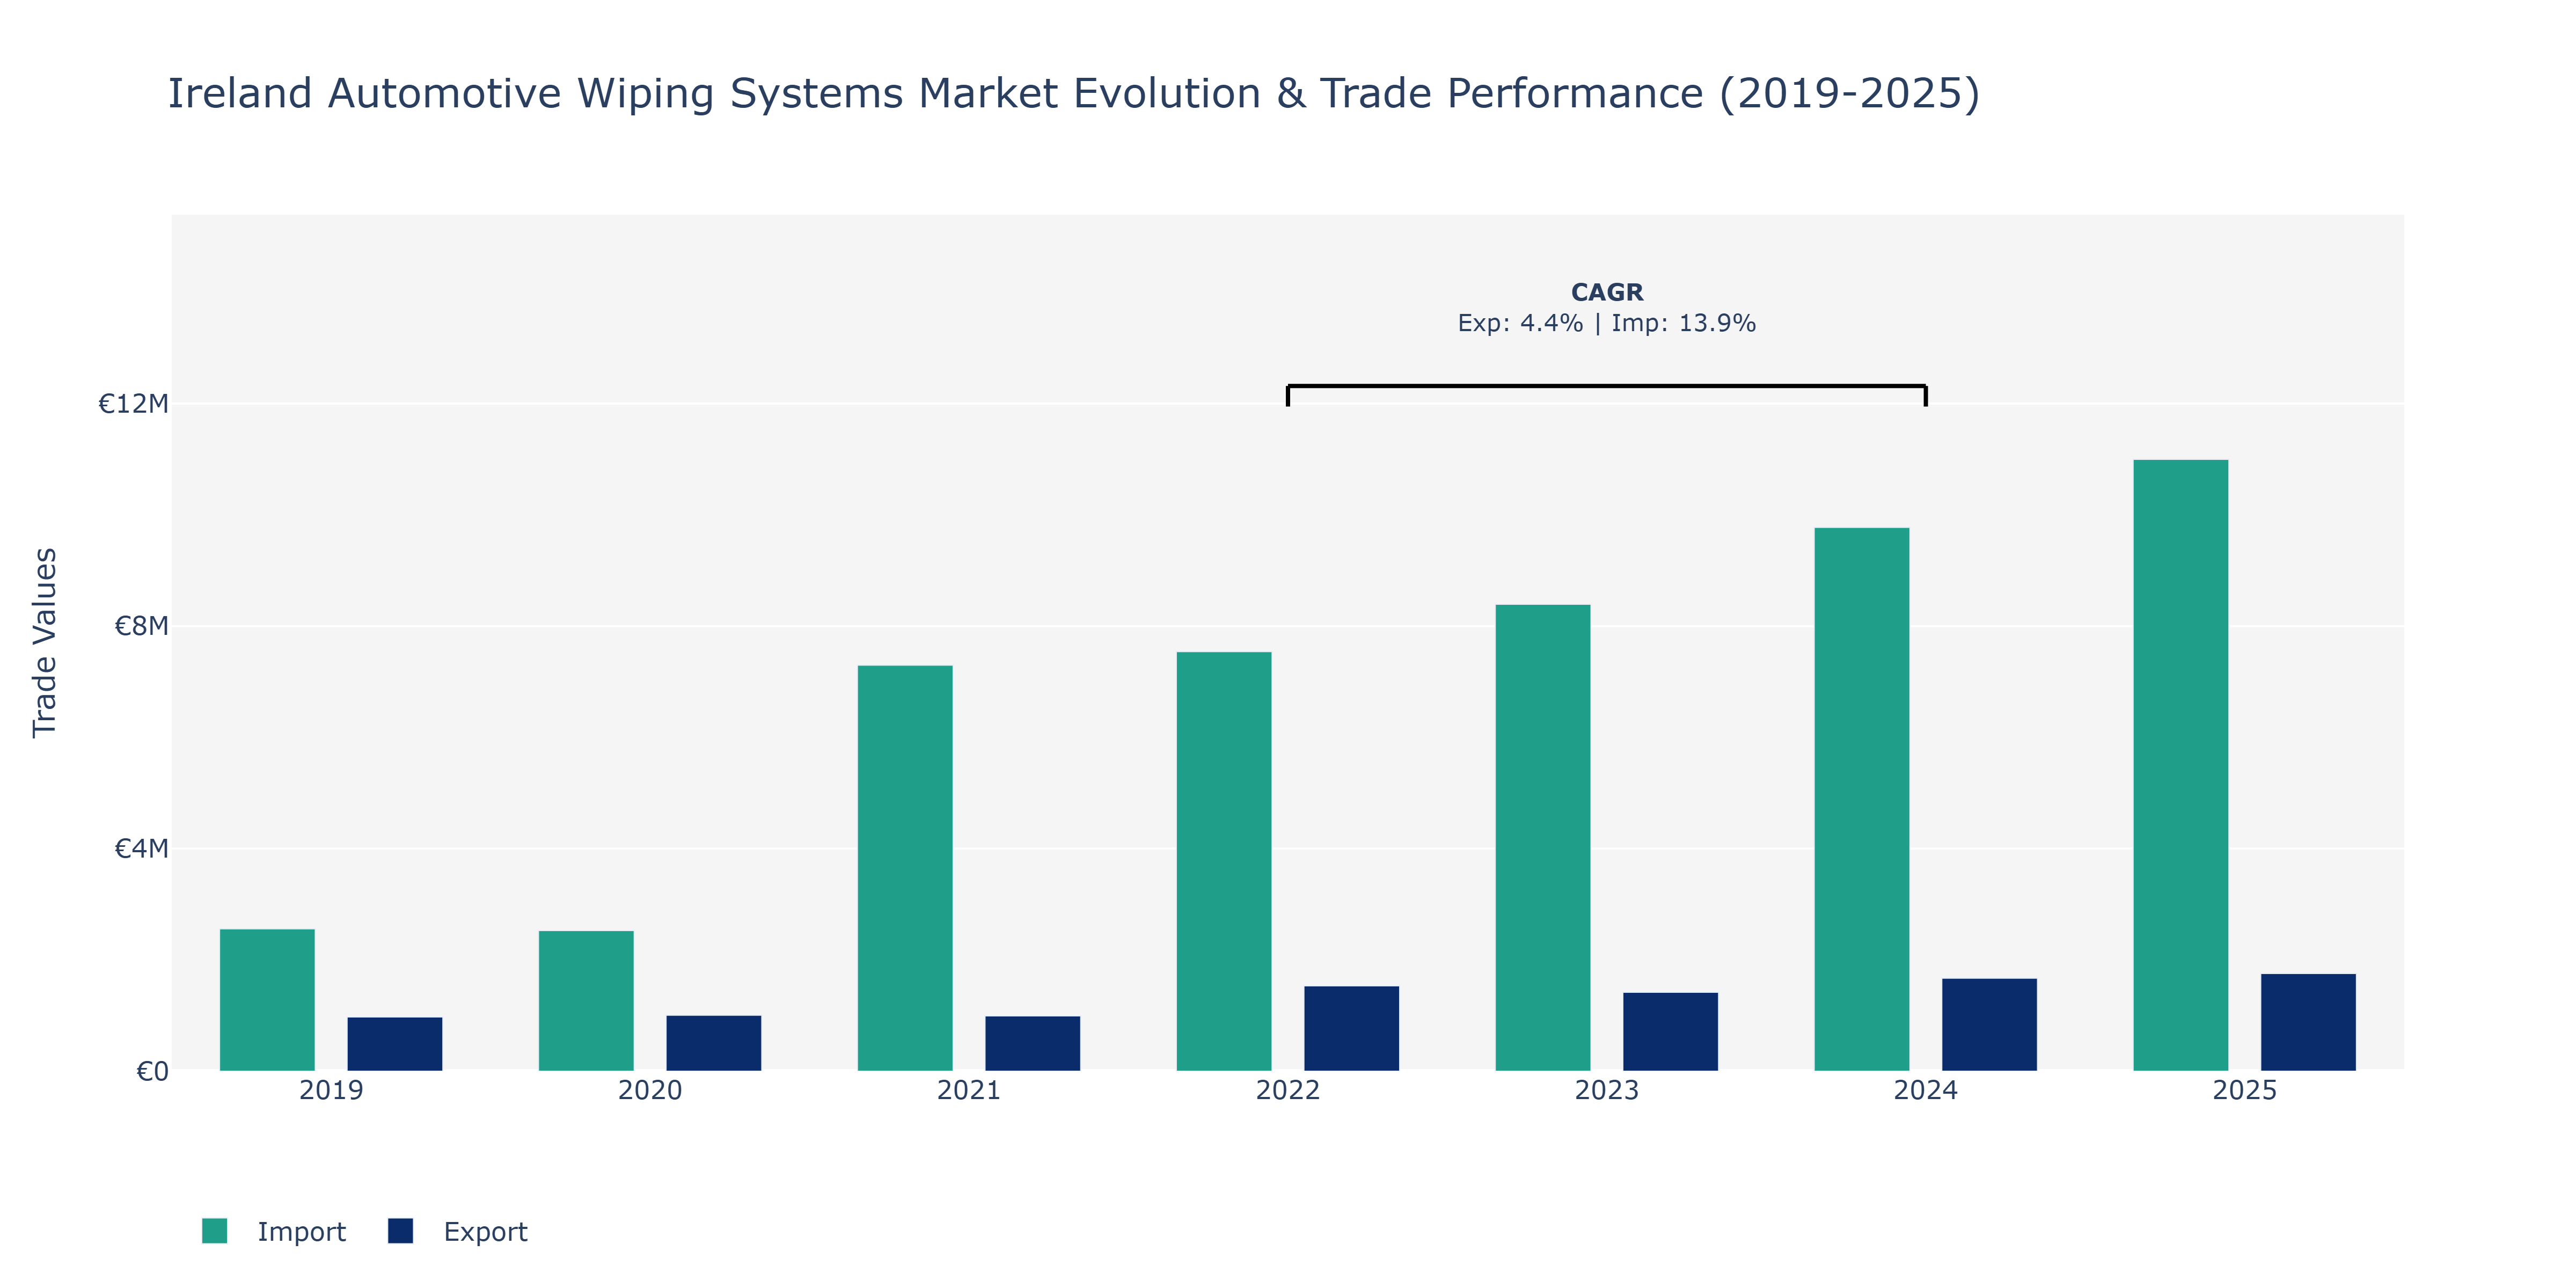Select the 2021 import bar

(x=905, y=868)
